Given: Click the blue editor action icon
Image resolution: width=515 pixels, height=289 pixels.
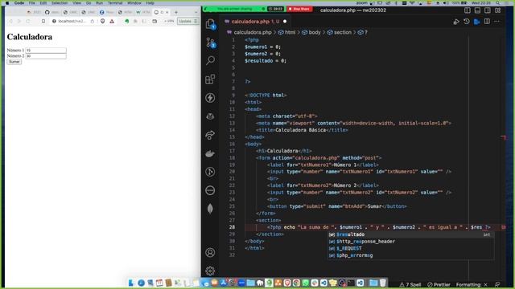Looking at the screenshot, I should (477, 22).
